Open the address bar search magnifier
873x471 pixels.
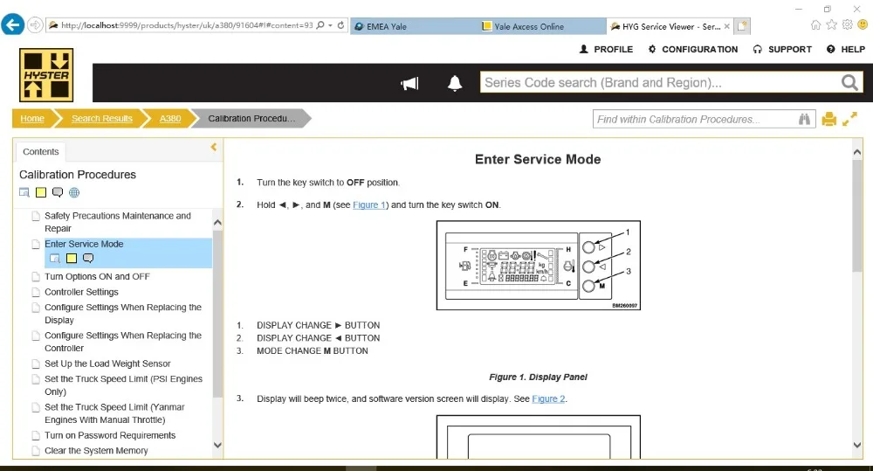320,25
